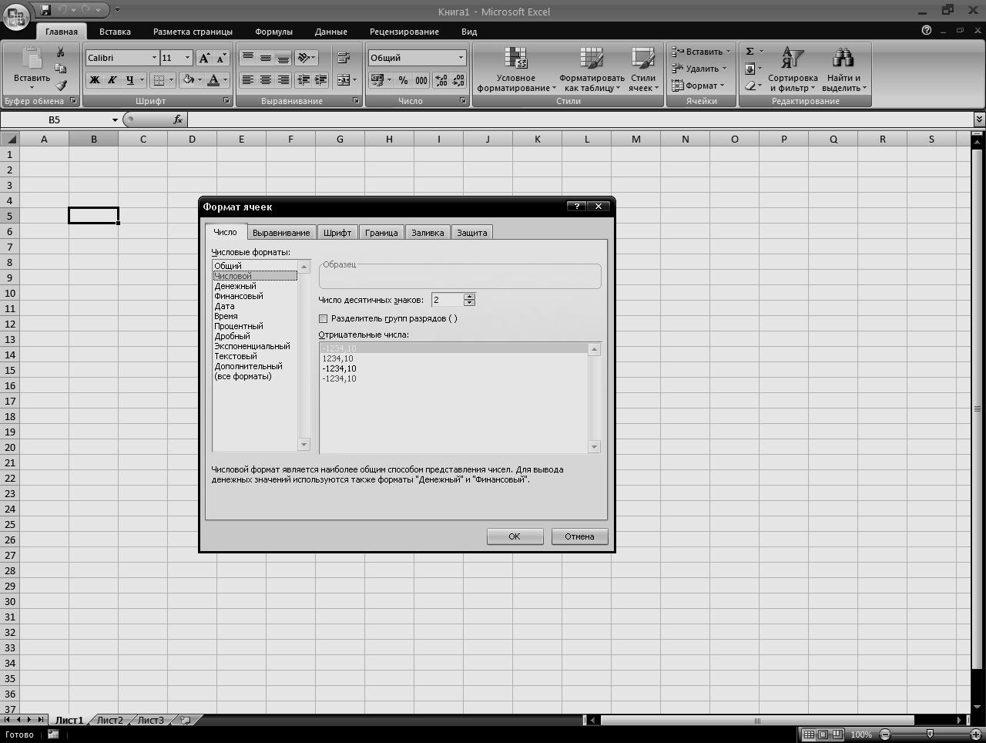986x743 pixels.
Task: Click the Copy icon in clipboard group
Action: [x=60, y=69]
